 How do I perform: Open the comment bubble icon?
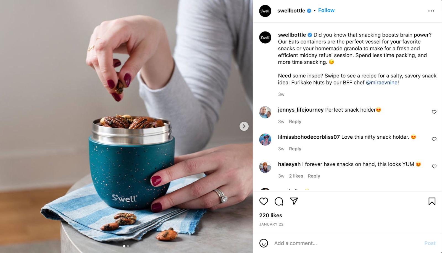[279, 201]
